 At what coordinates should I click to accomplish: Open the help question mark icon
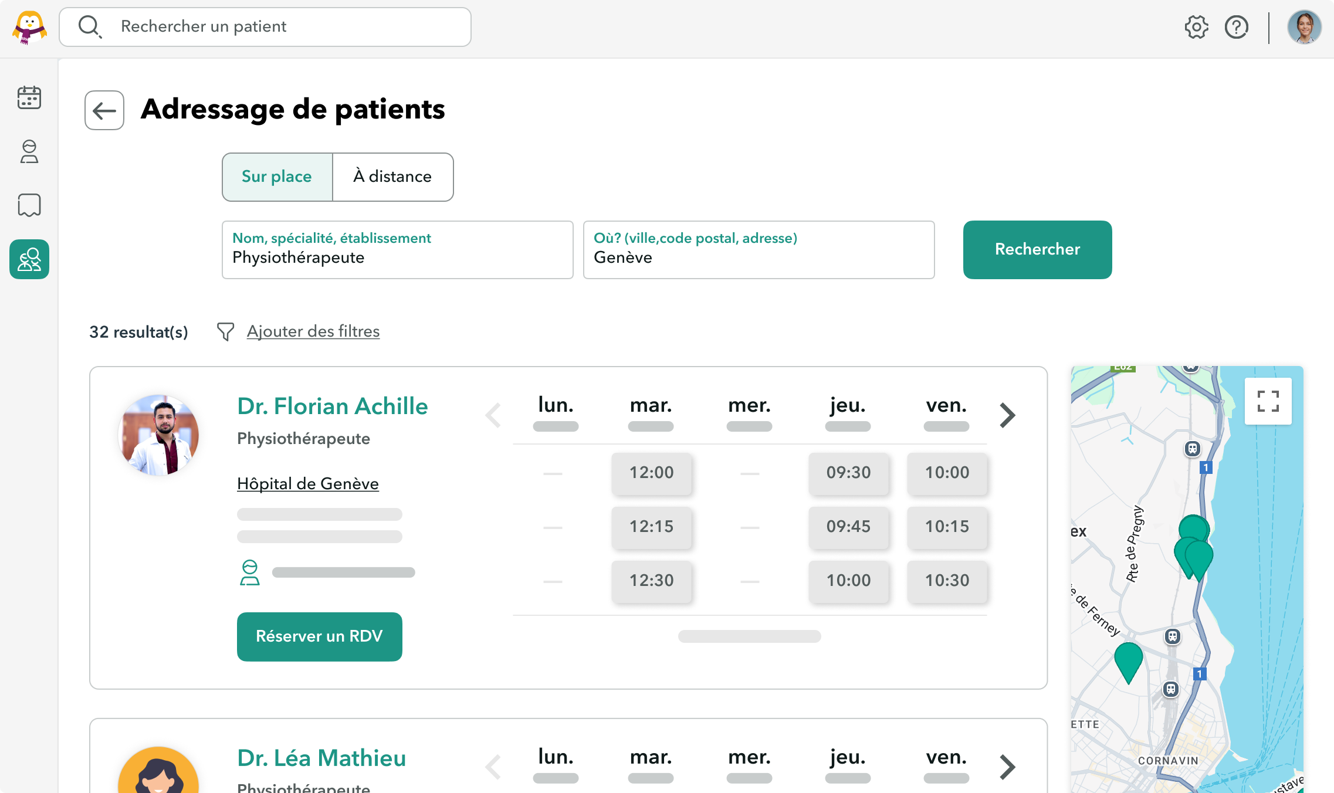pos(1237,27)
